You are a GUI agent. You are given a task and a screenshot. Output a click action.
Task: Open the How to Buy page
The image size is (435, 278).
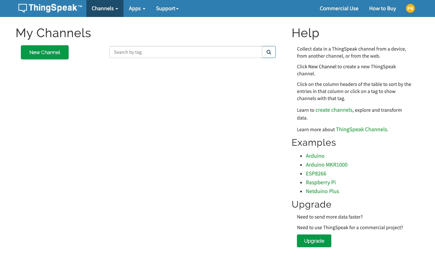tap(382, 8)
